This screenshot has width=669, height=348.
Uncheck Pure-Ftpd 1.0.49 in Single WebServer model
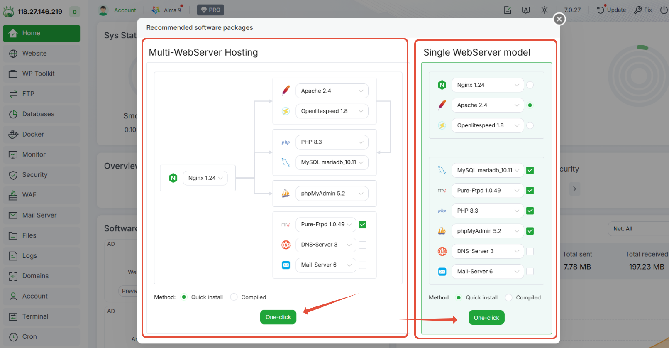pos(530,191)
